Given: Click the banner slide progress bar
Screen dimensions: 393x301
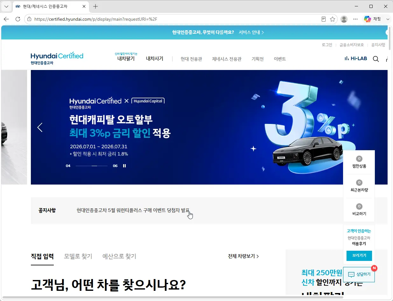Looking at the screenshot, I should 92,166.
